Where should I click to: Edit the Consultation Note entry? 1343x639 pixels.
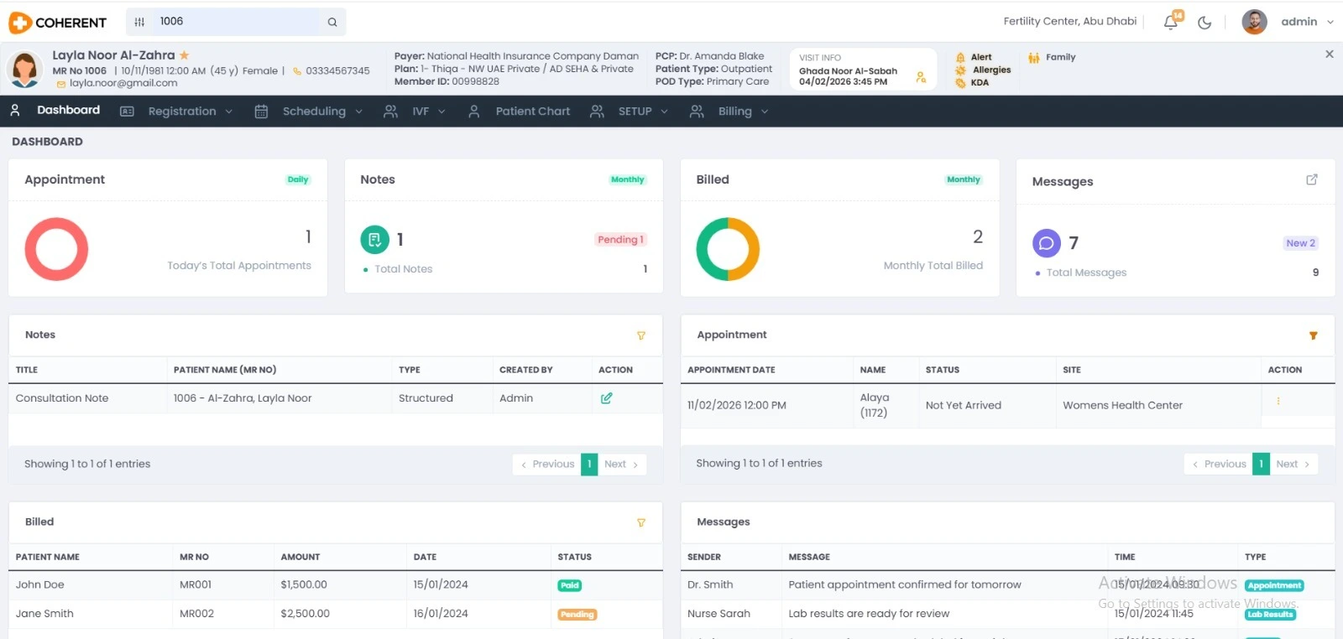pos(606,398)
